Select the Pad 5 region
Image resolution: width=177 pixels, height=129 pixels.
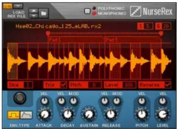(133, 40)
